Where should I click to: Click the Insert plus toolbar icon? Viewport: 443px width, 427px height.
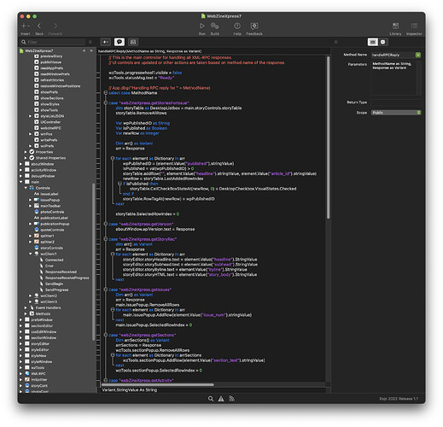coord(25,26)
